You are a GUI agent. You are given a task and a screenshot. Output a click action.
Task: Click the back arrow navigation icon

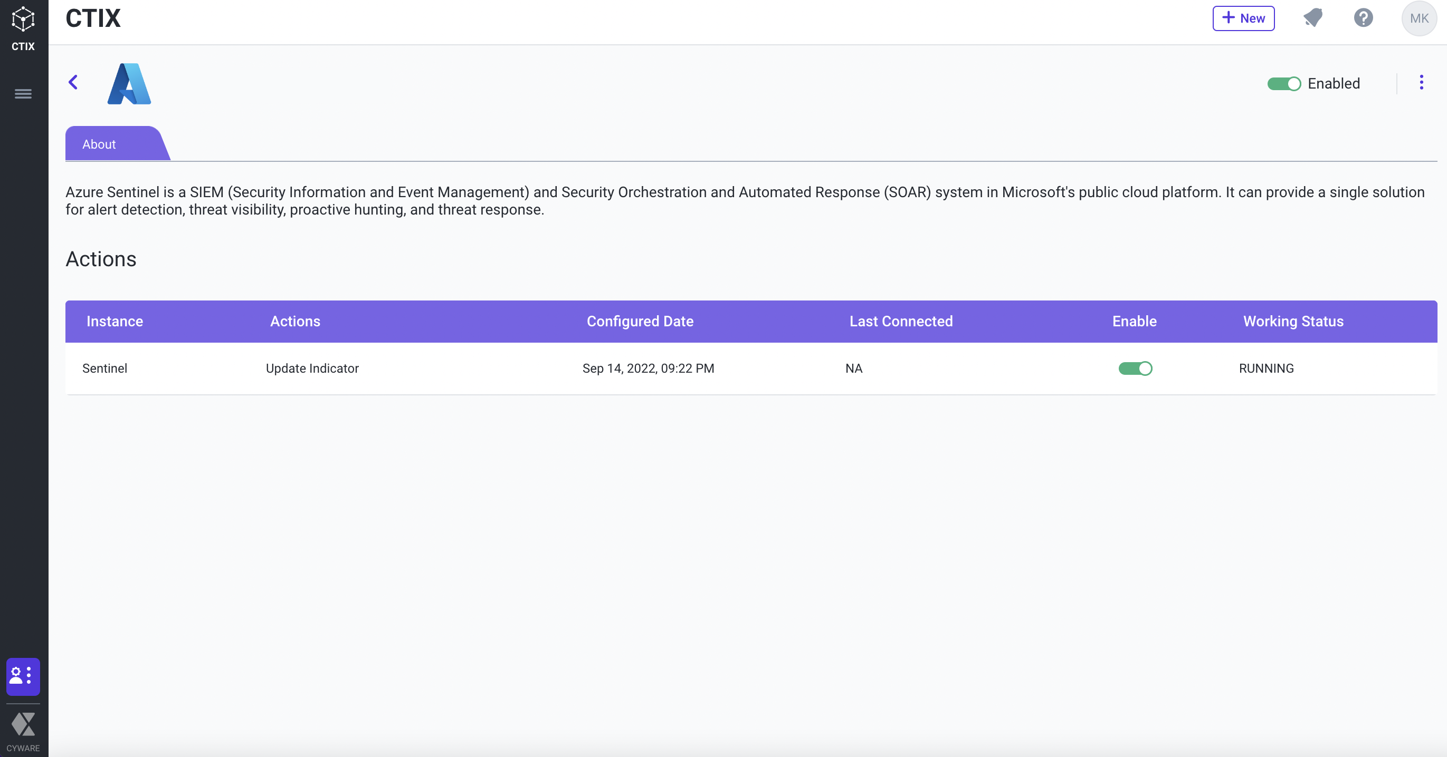[74, 83]
